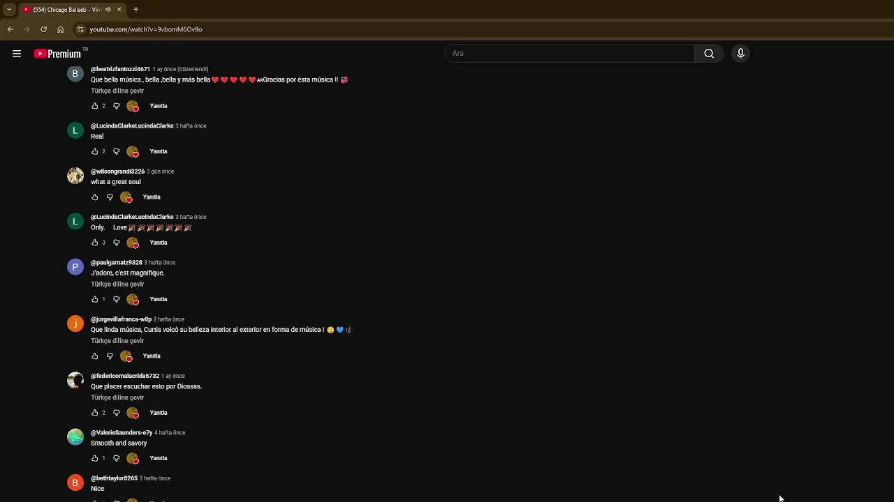894x502 pixels.
Task: Click wilsongrandi3226's profile avatar
Action: click(x=75, y=176)
